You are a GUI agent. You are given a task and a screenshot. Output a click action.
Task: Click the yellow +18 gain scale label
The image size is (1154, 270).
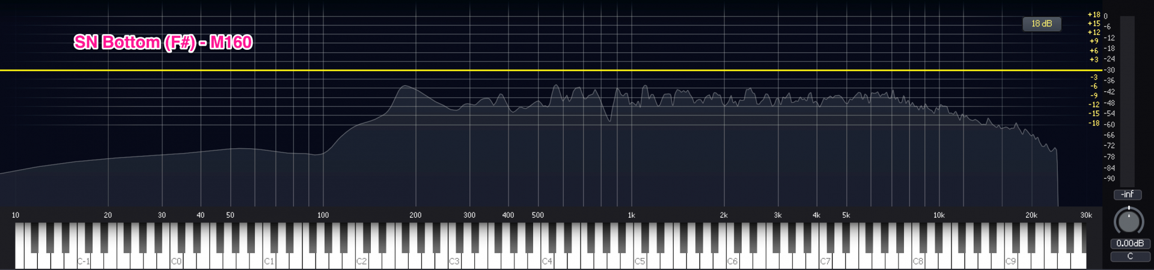(1094, 15)
